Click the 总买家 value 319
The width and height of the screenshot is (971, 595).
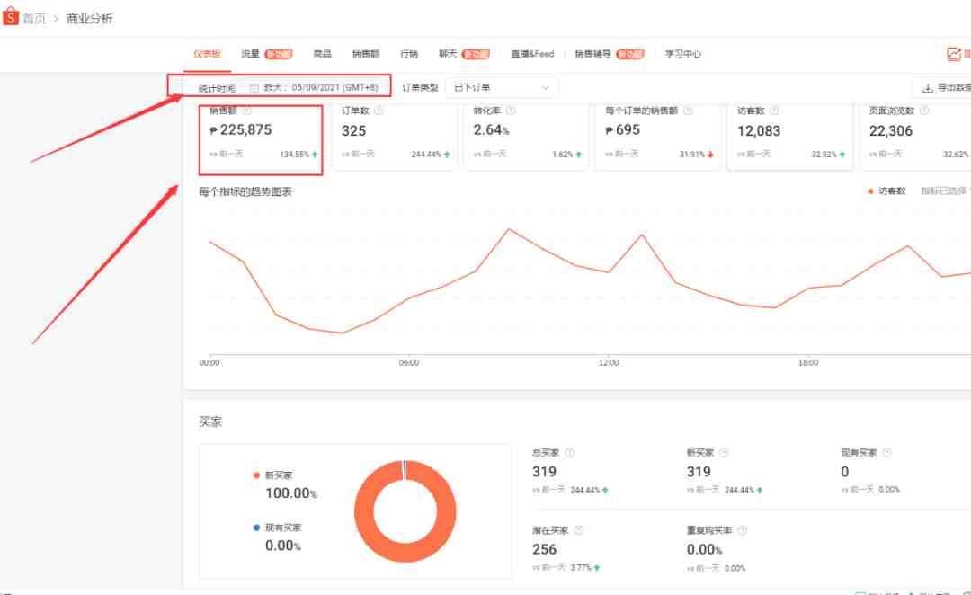point(544,472)
